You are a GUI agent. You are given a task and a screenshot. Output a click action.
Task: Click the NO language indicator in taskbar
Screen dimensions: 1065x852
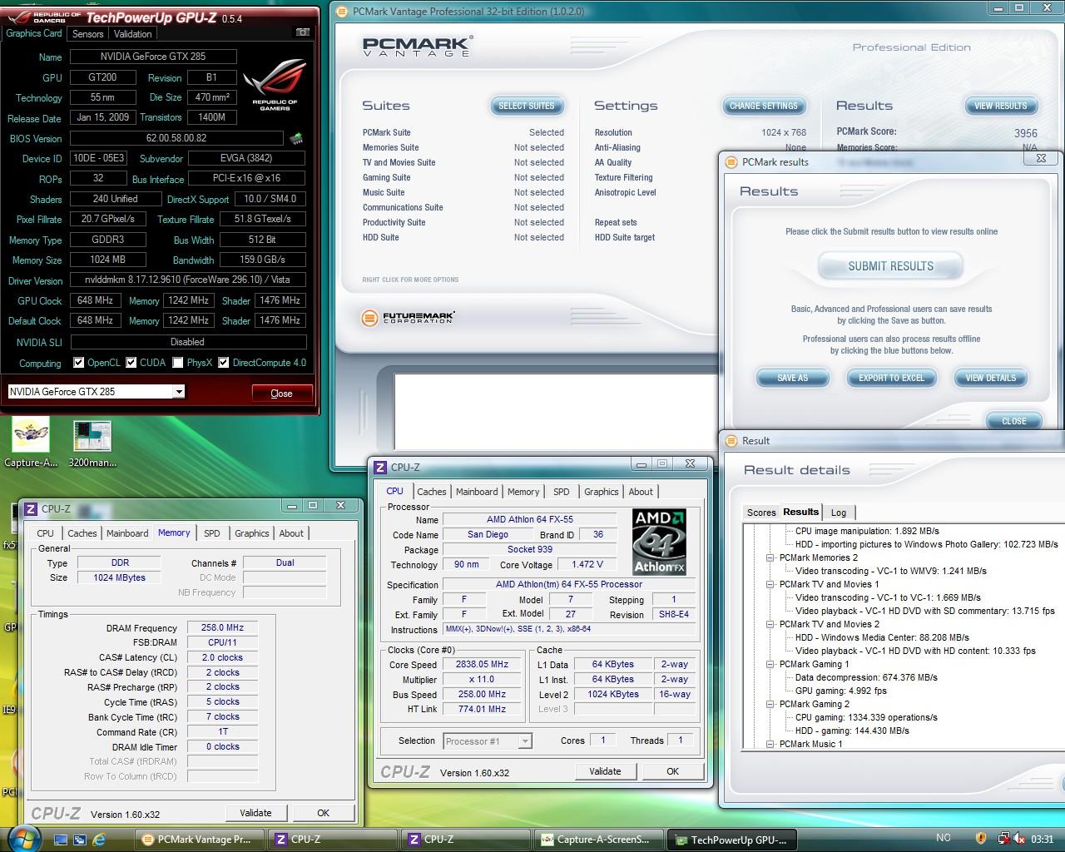tap(944, 839)
